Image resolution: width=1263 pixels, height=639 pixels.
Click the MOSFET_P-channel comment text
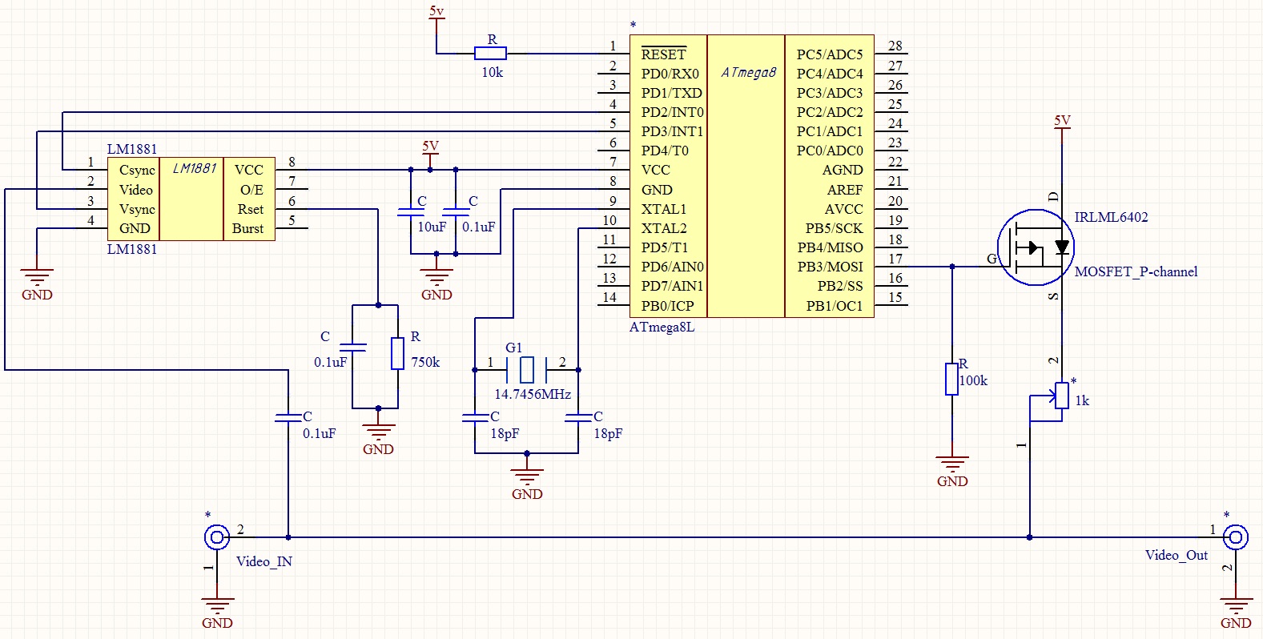(x=1136, y=271)
